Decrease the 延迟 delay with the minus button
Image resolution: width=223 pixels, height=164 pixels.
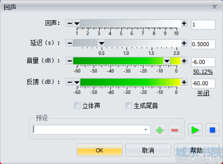point(70,43)
